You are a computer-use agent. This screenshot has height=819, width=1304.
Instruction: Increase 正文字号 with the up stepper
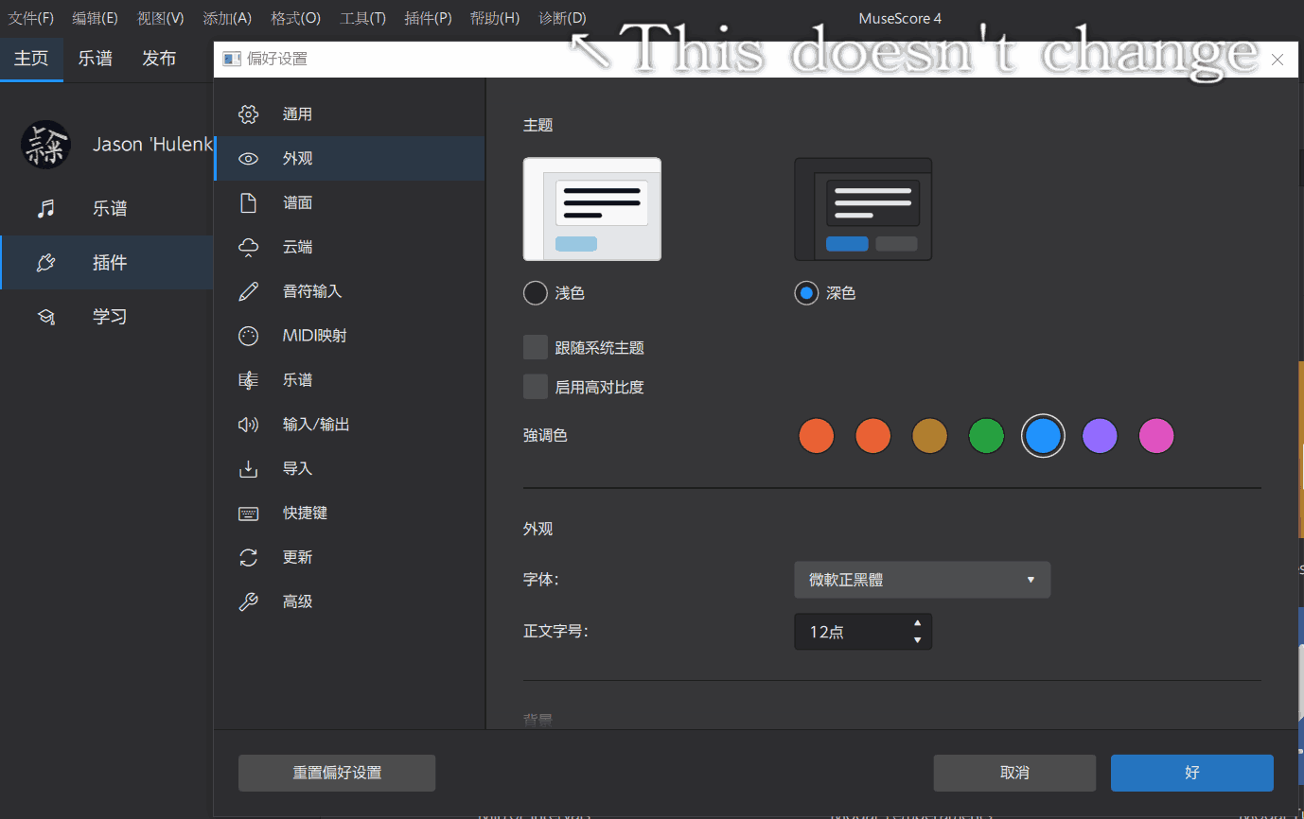[916, 625]
